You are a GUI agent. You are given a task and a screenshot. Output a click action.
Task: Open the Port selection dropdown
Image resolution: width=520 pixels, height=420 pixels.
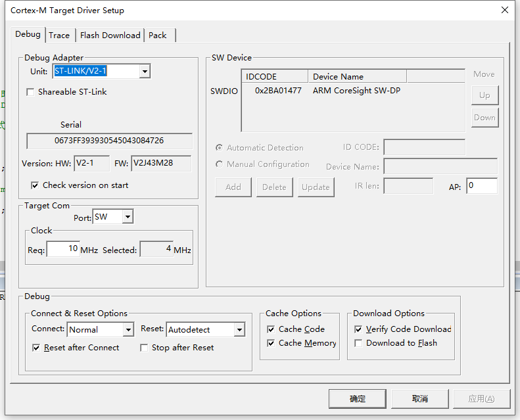[128, 217]
